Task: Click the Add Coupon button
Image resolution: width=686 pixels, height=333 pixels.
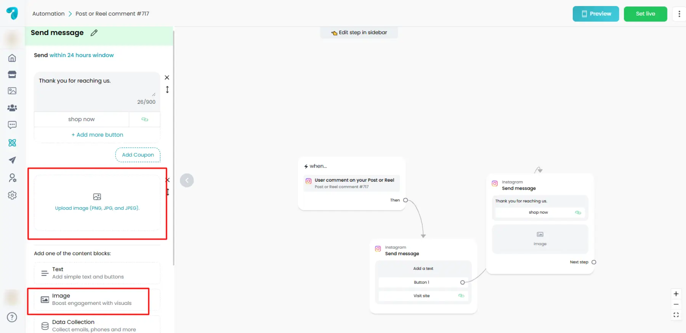Action: (x=138, y=155)
